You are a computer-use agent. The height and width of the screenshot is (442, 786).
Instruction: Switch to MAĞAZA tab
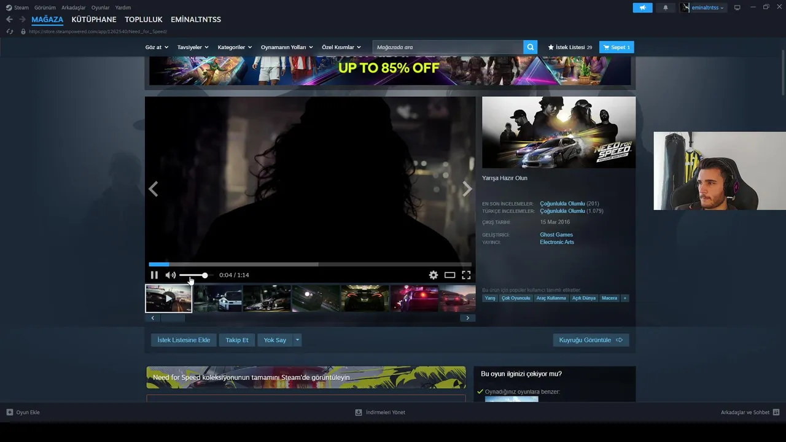click(x=47, y=20)
